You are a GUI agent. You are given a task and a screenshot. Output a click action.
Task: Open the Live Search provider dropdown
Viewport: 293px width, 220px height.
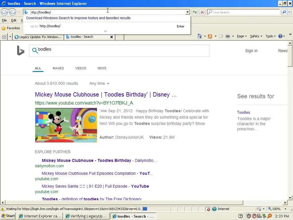[289, 12]
